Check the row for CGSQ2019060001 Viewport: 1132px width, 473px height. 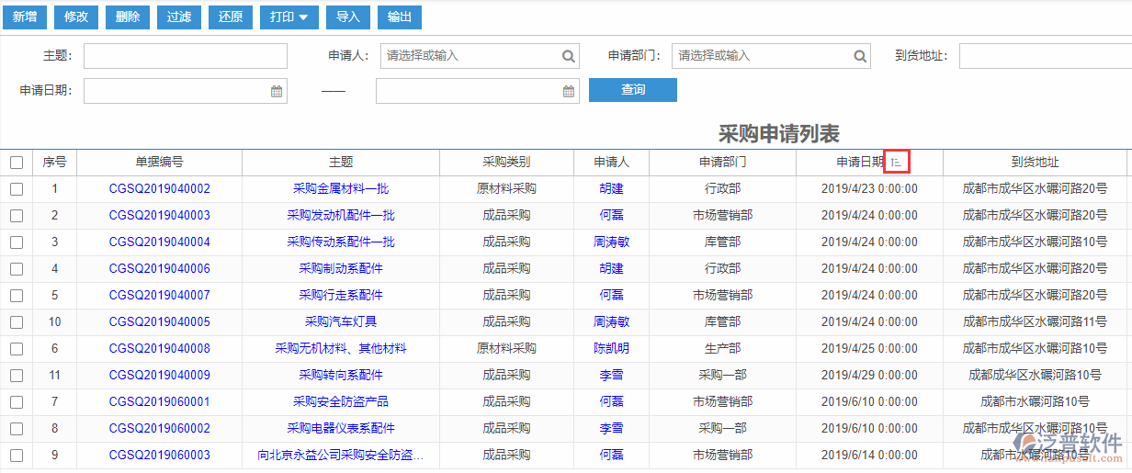[x=17, y=402]
